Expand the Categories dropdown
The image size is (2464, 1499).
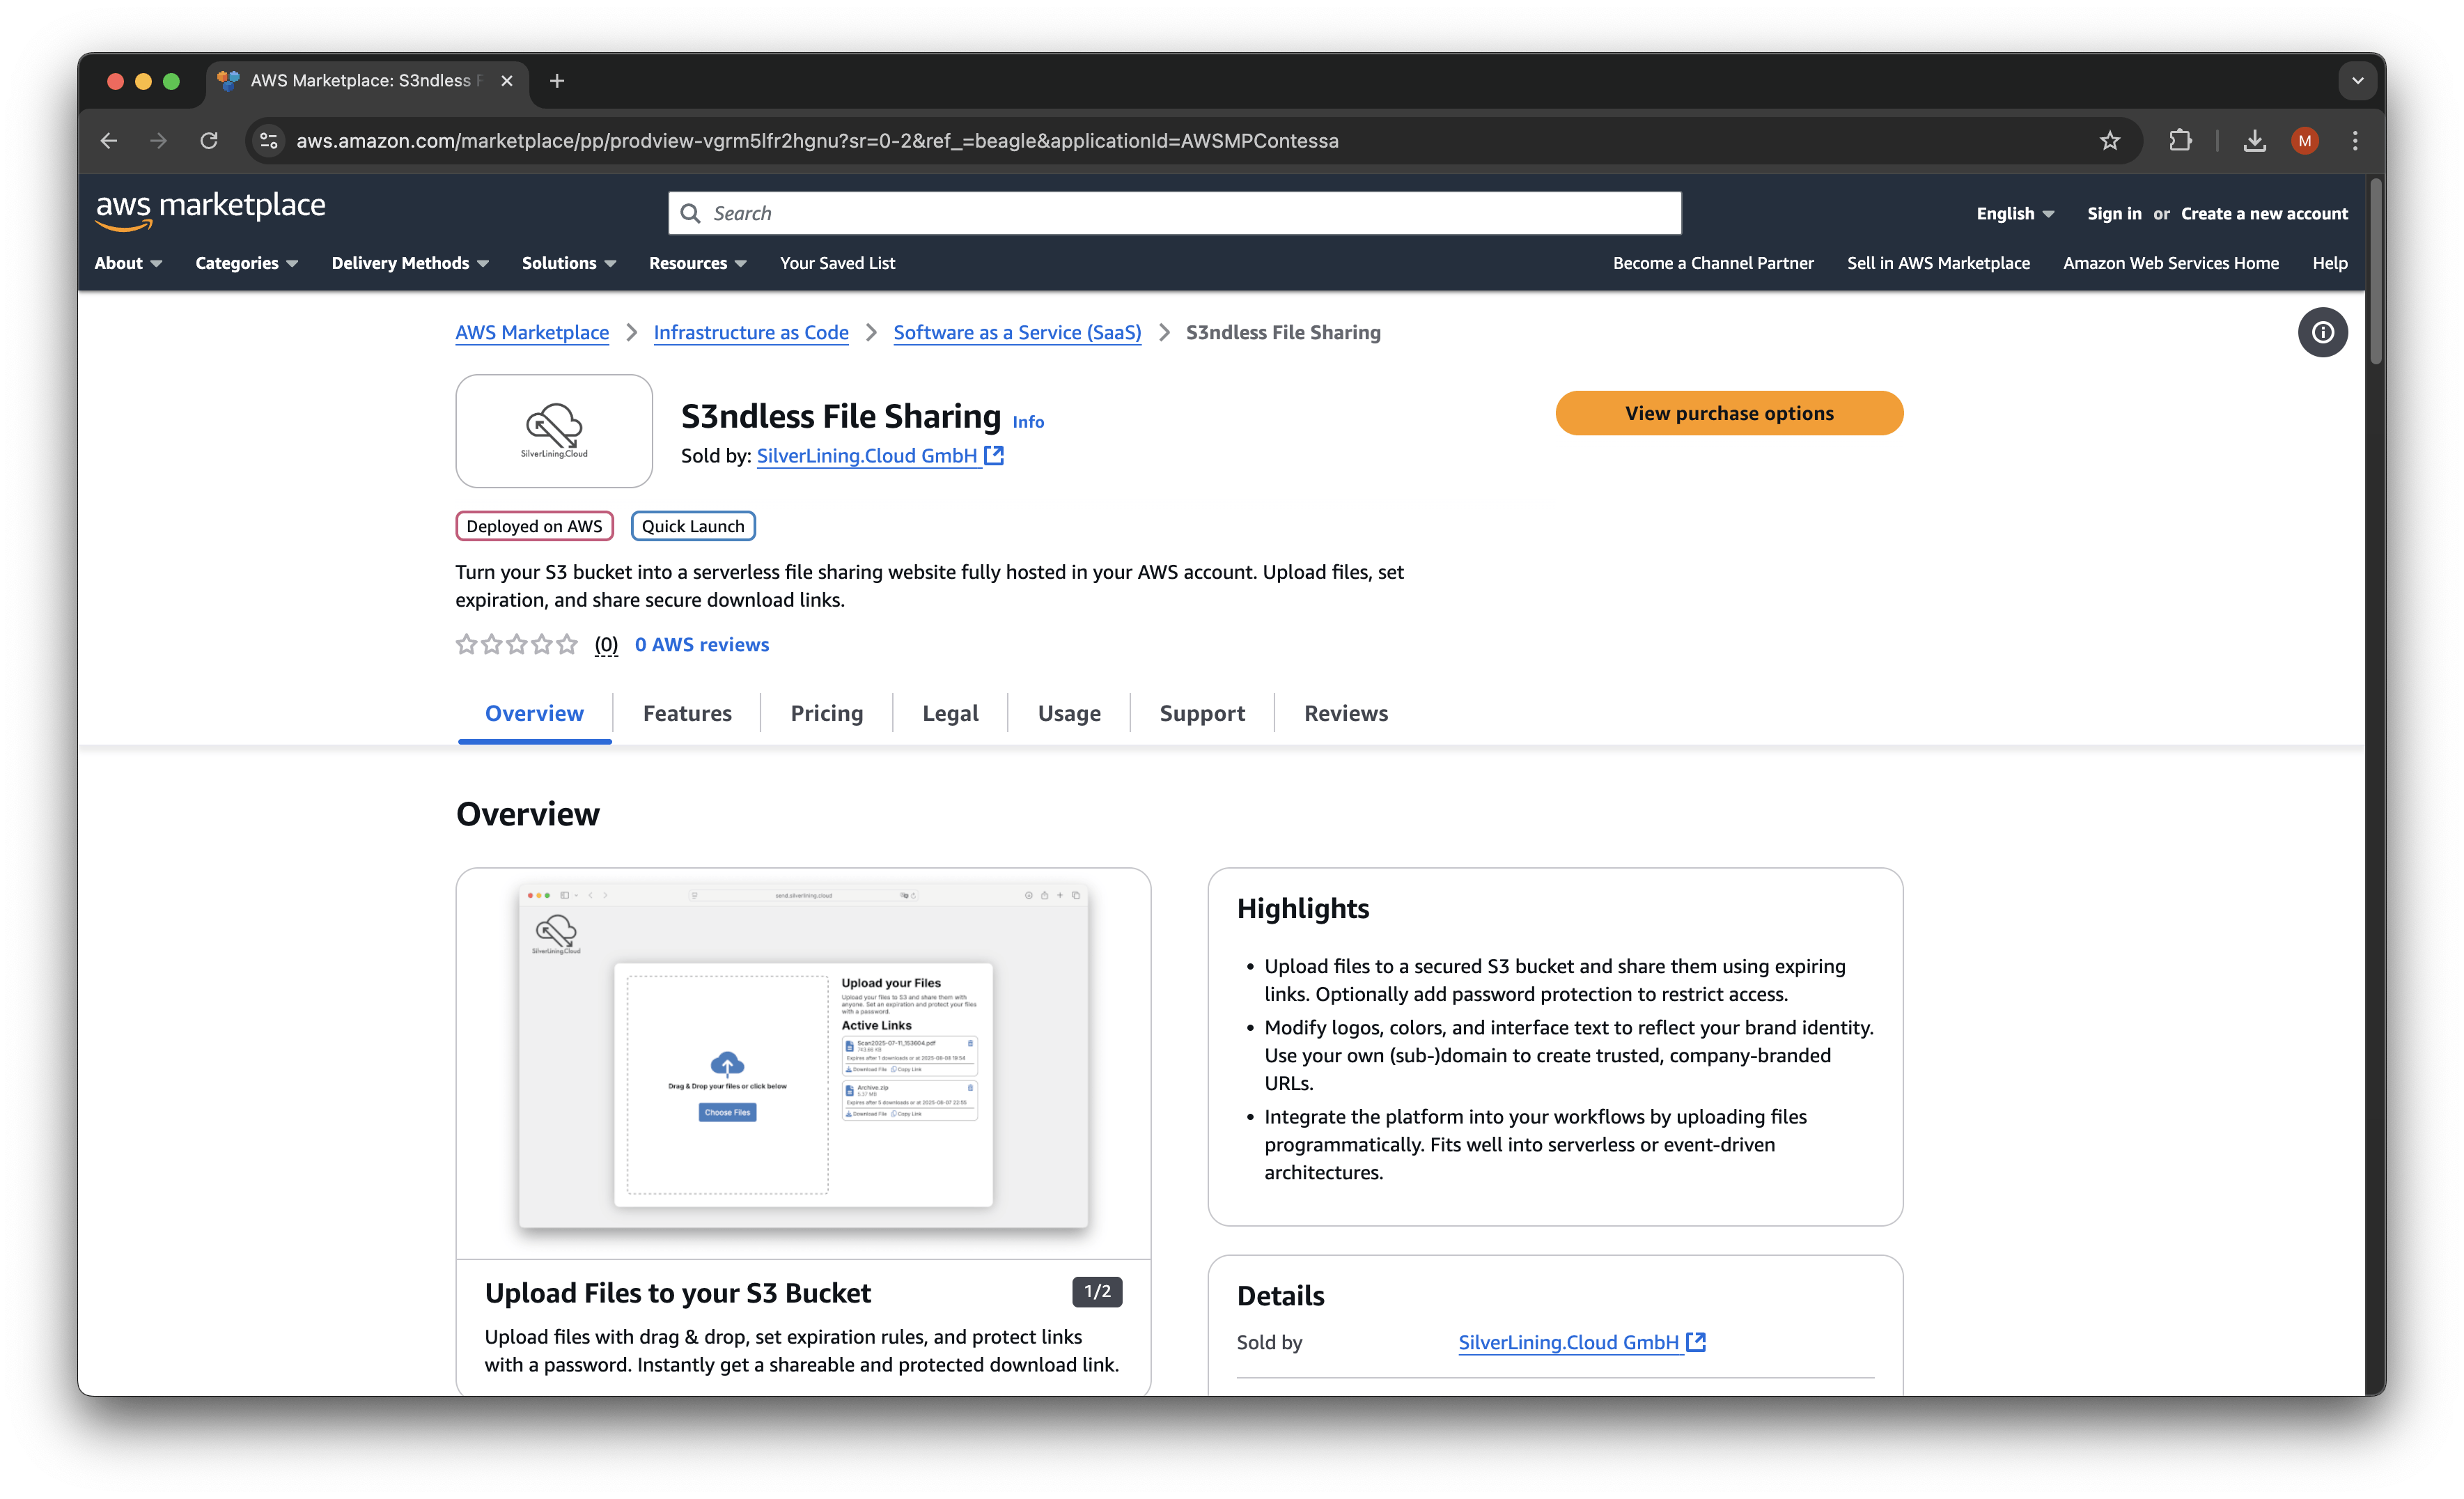pyautogui.click(x=246, y=263)
